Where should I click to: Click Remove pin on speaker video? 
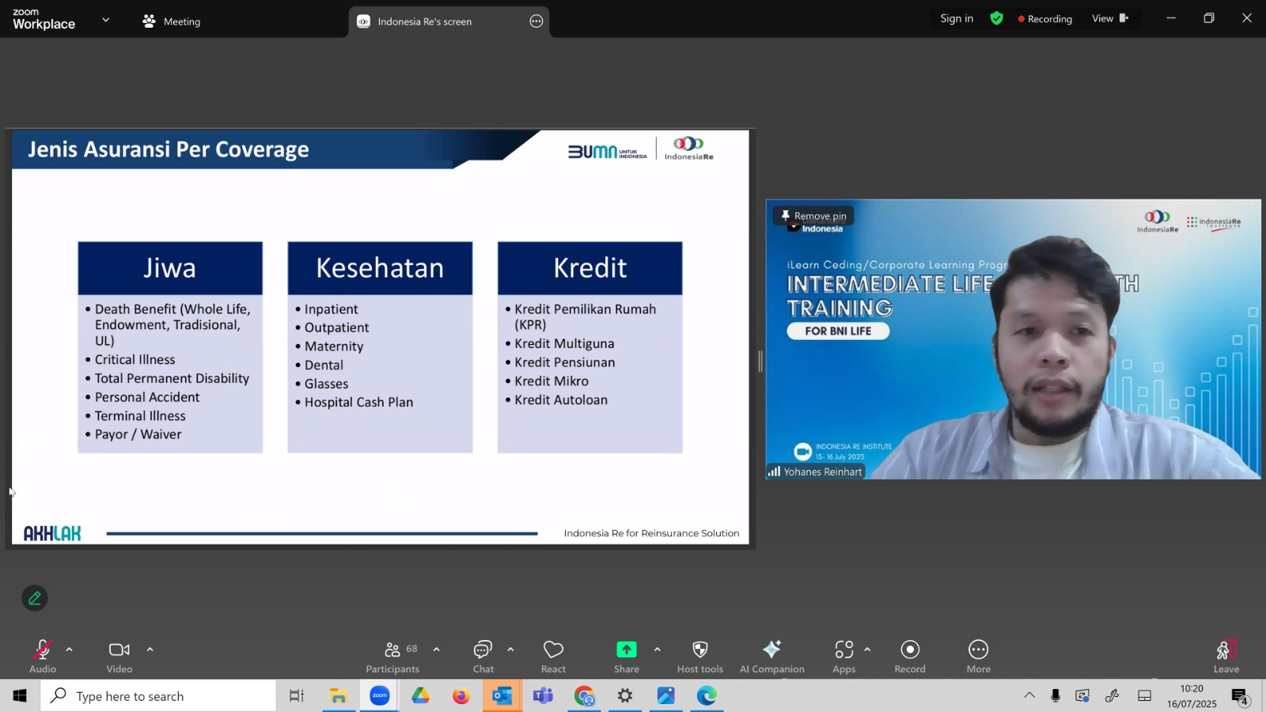(813, 215)
